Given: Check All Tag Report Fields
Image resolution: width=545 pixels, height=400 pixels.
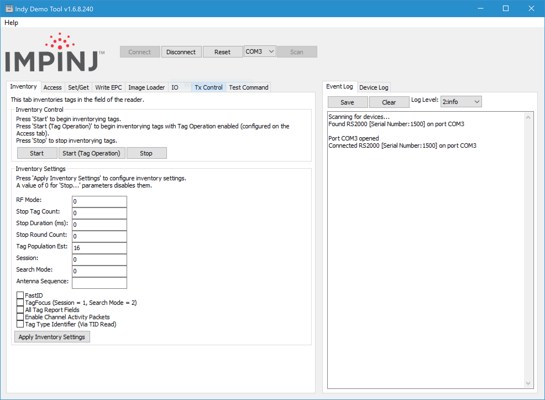Looking at the screenshot, I should pyautogui.click(x=20, y=310).
